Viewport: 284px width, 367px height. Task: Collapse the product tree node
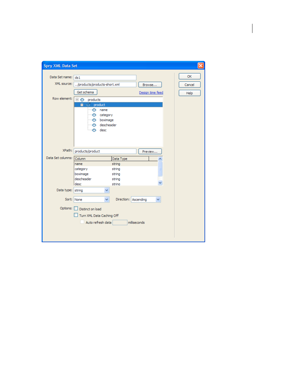(x=82, y=105)
